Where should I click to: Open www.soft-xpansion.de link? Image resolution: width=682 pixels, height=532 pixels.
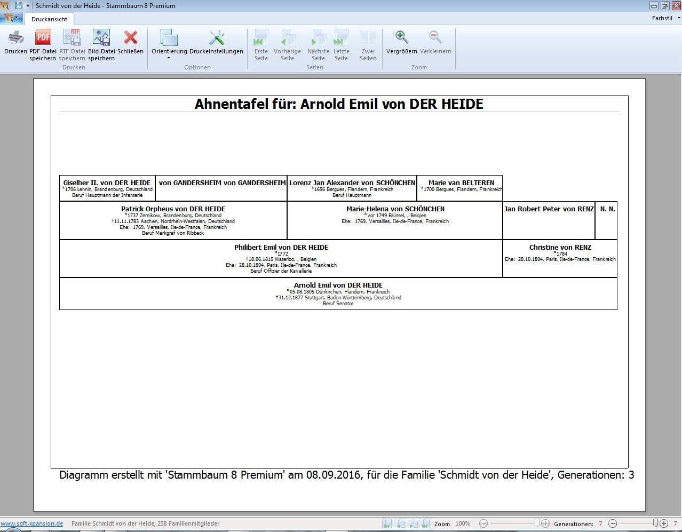[x=32, y=523]
